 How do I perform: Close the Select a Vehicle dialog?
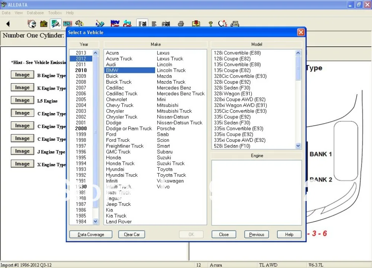(301, 32)
